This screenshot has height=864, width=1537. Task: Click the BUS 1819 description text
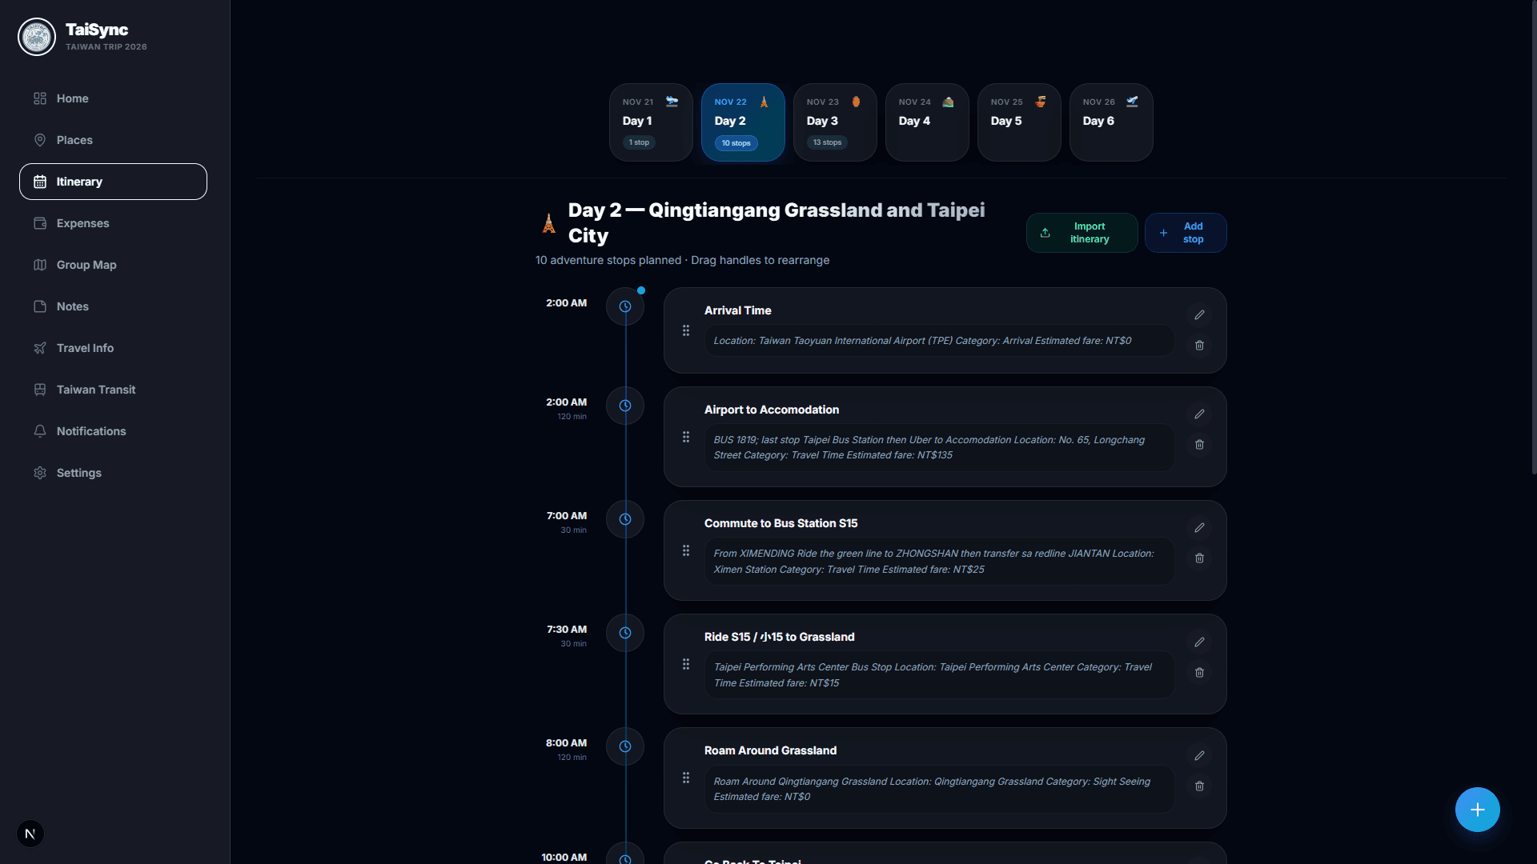938,447
